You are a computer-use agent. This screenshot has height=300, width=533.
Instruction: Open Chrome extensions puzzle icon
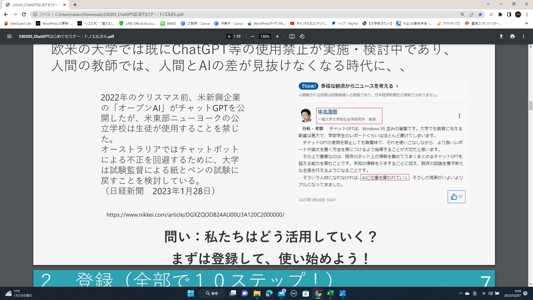[500, 14]
